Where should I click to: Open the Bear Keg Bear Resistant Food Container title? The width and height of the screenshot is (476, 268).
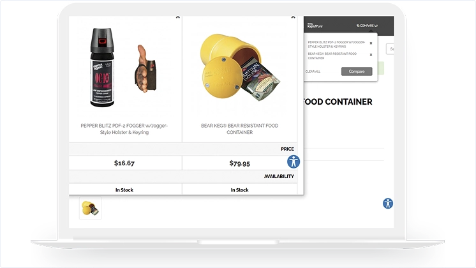coord(239,129)
